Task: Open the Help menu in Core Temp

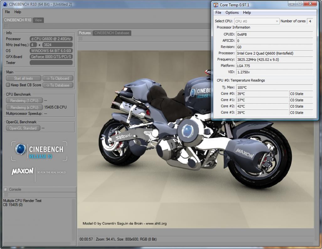Action: tap(247, 13)
